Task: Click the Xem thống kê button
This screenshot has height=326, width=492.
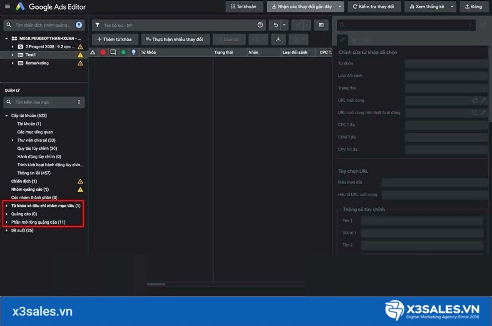Action: click(426, 7)
